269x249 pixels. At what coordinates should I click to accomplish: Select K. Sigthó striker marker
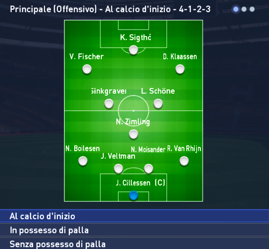pyautogui.click(x=134, y=50)
